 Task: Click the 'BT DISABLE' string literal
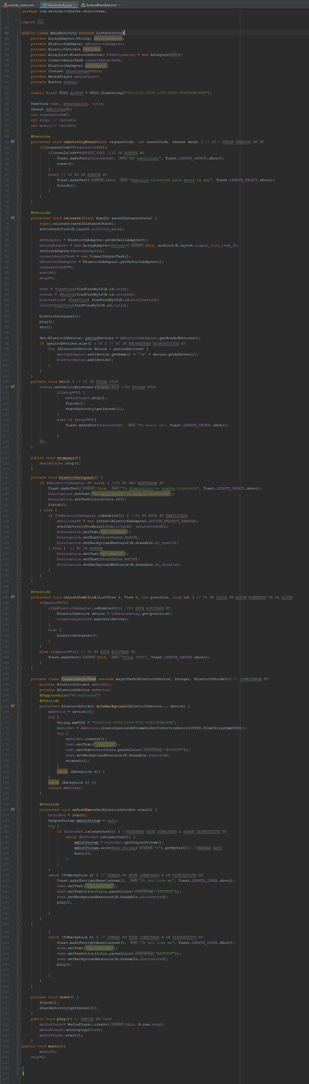(x=113, y=532)
